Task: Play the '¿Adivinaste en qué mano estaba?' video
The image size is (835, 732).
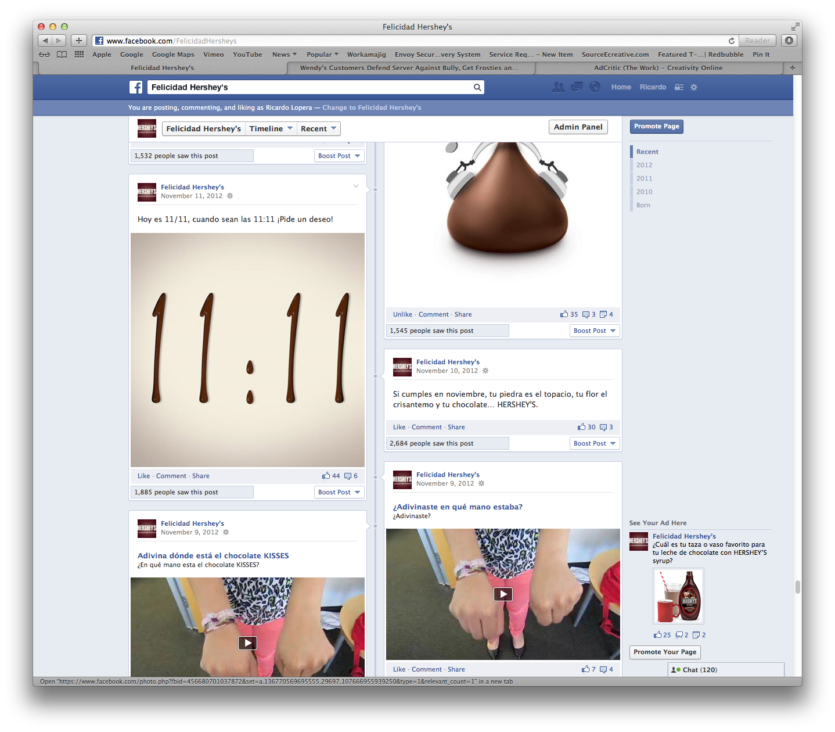Action: (x=503, y=594)
